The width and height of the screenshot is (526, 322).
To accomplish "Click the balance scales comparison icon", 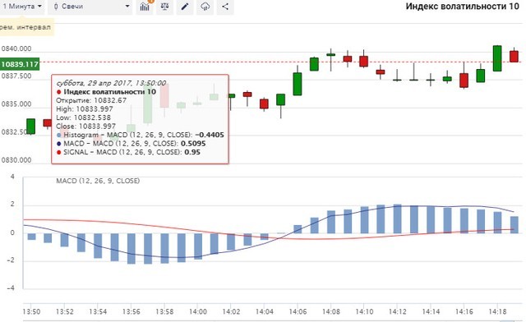I will 164,7.
